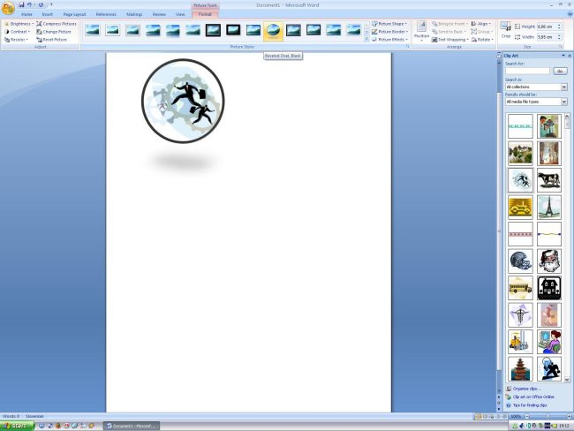
Task: Open the Picture Styles dialog launcher
Action: coord(407,47)
